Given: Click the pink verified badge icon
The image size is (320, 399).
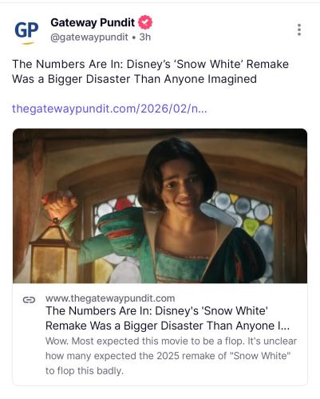Looking at the screenshot, I should pyautogui.click(x=145, y=22).
